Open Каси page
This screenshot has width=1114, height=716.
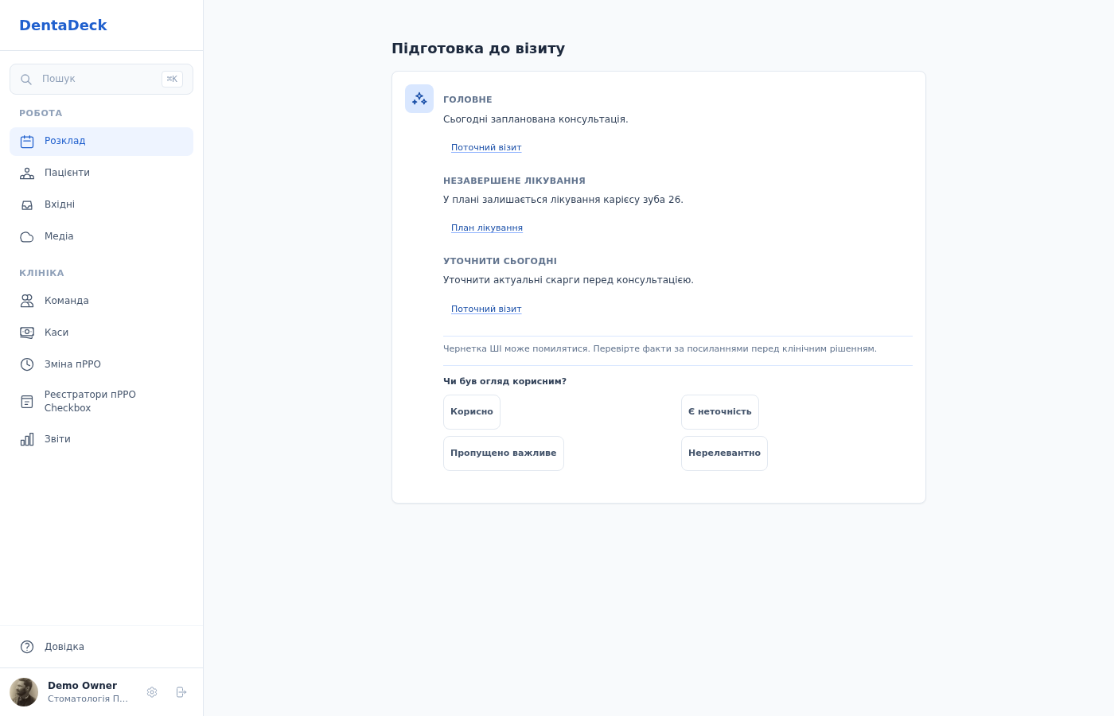(101, 333)
